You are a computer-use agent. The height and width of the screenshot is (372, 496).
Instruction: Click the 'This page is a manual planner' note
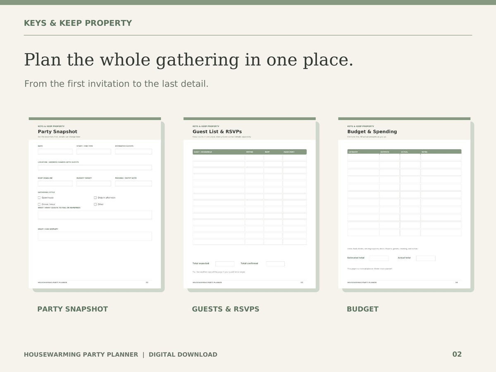[x=370, y=269]
